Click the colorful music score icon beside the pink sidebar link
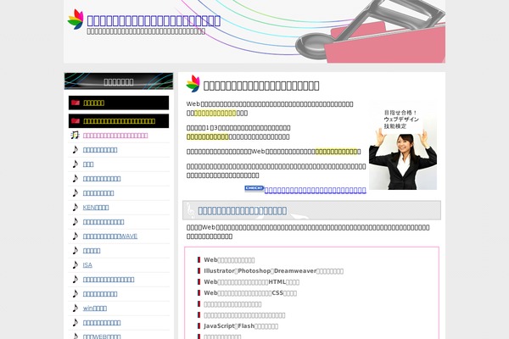Viewport: 509px width, 339px height. [75, 135]
